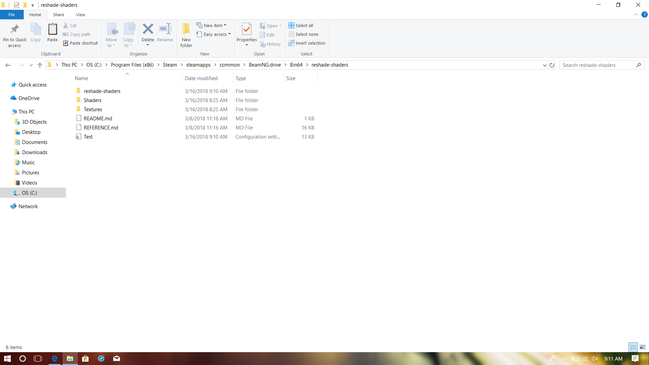Pin folder to Quick access
The width and height of the screenshot is (649, 365).
pos(15,35)
